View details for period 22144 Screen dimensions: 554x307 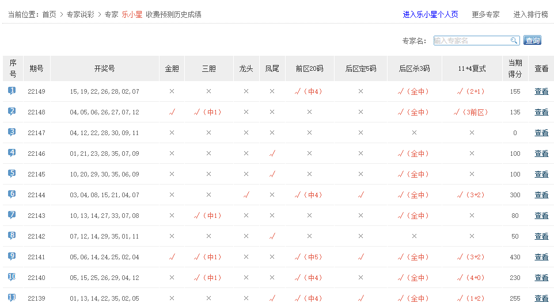pos(541,195)
